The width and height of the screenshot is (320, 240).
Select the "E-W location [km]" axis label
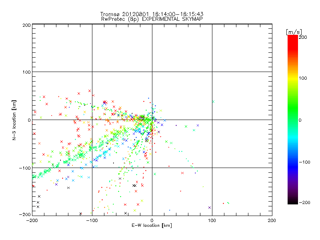(x=152, y=226)
